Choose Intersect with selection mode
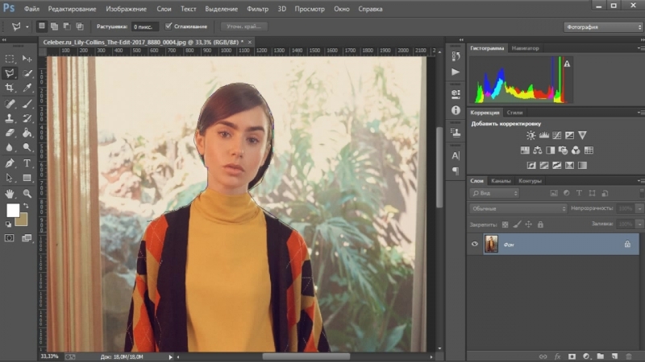This screenshot has height=362, width=645. [80, 27]
